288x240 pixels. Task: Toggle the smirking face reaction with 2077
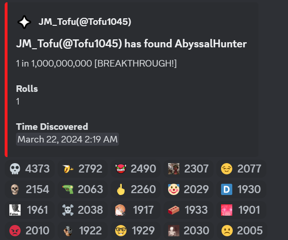240,169
